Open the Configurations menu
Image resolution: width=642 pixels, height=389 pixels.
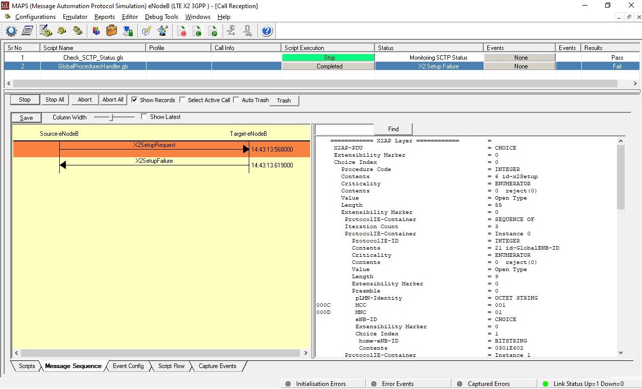pos(35,17)
